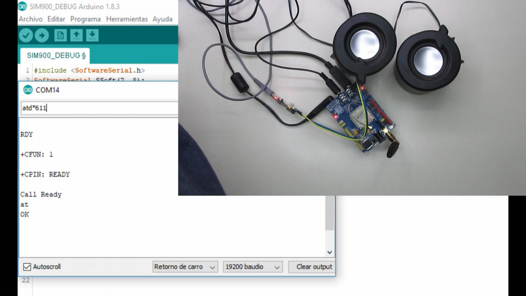Open the Ayuda menu

(x=162, y=19)
